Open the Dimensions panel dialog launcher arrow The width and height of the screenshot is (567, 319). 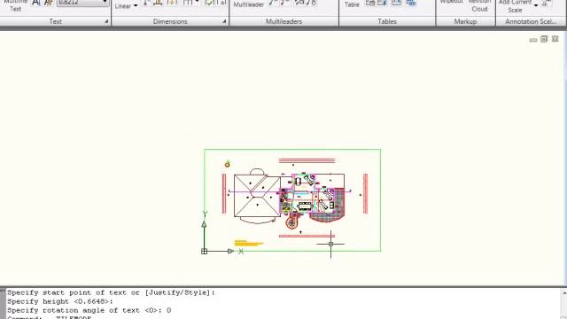point(224,21)
